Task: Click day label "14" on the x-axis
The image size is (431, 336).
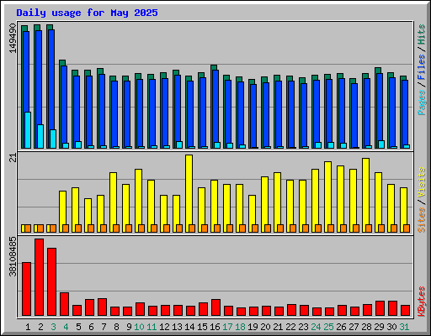Action: pos(189,327)
